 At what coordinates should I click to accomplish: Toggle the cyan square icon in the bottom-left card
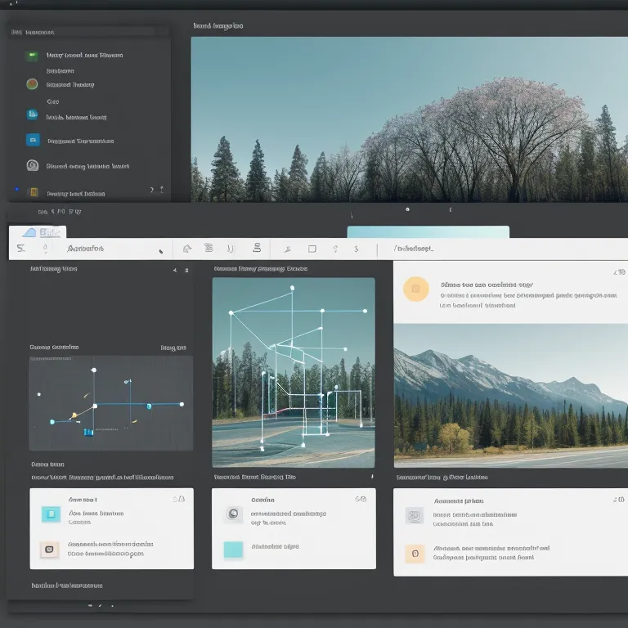point(51,514)
